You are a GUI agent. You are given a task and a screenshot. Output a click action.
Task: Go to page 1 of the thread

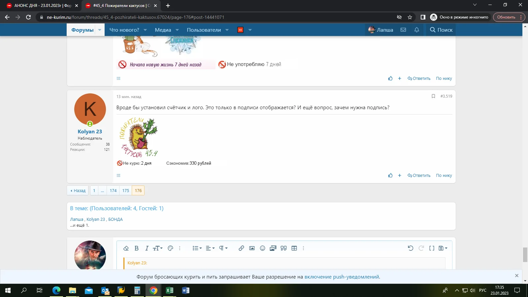click(94, 190)
